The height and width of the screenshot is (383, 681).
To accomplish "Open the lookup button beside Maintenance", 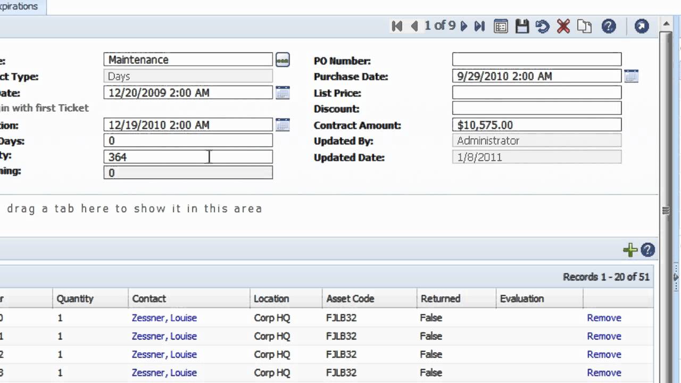I will pyautogui.click(x=283, y=60).
